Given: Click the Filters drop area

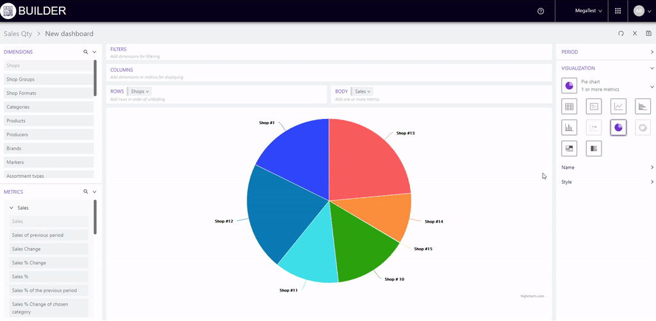Looking at the screenshot, I should tap(329, 52).
